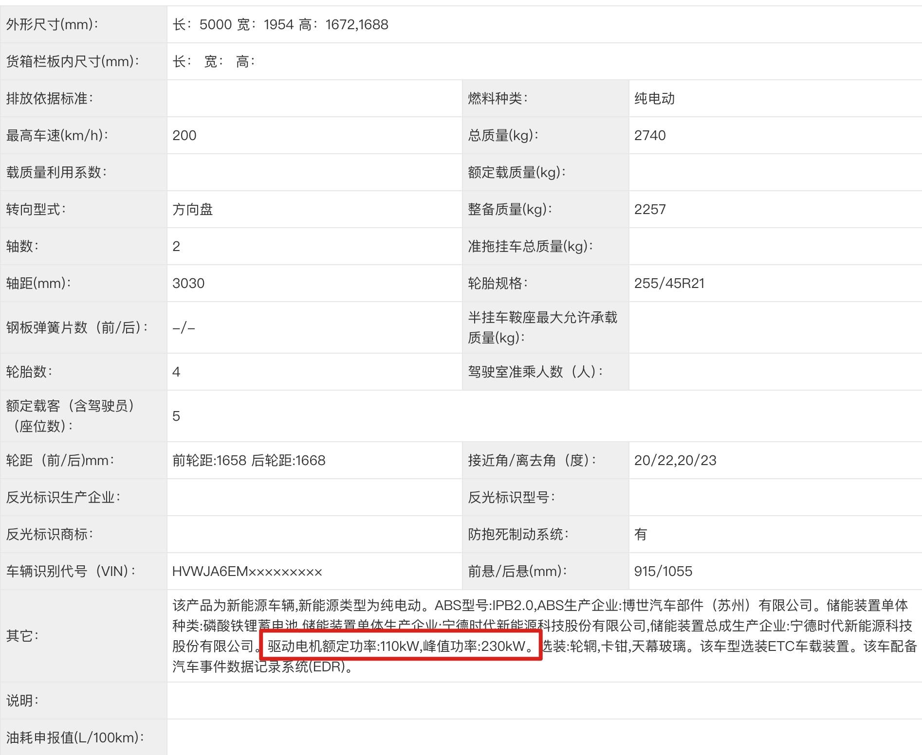
Task: Select the curb weight value 2257
Action: point(650,209)
